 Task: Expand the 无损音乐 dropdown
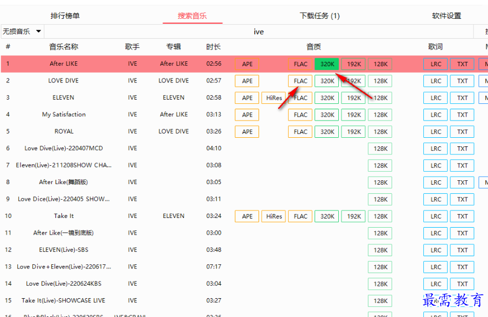[x=22, y=31]
